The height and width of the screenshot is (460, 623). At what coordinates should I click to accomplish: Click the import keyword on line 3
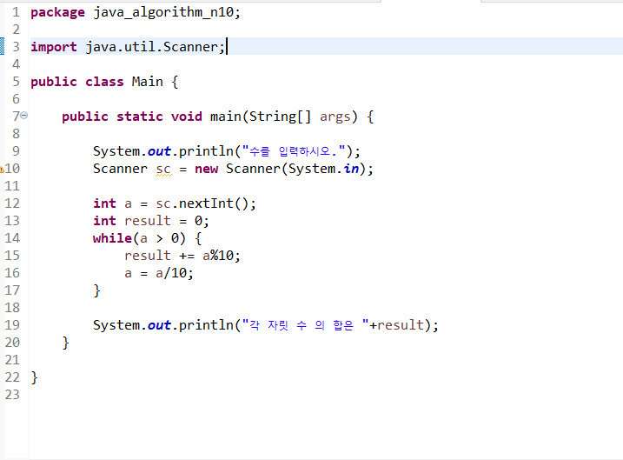(54, 47)
